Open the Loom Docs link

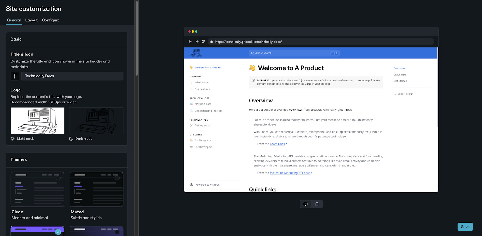278,144
